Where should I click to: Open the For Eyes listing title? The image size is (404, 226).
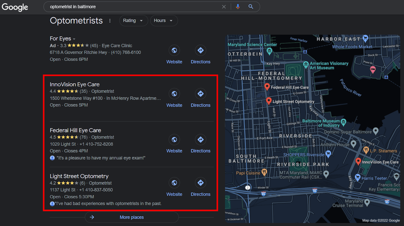[60, 39]
